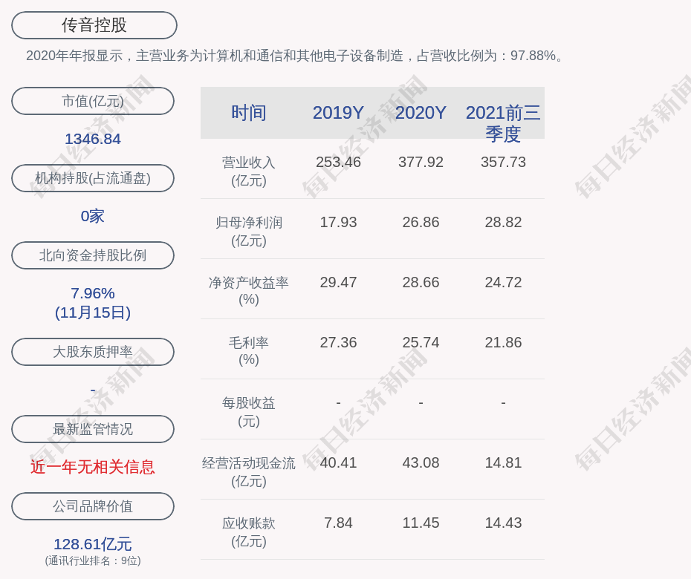Viewport: 691px width, 579px height.
Task: Select the market value 1346.84
Action: point(93,139)
